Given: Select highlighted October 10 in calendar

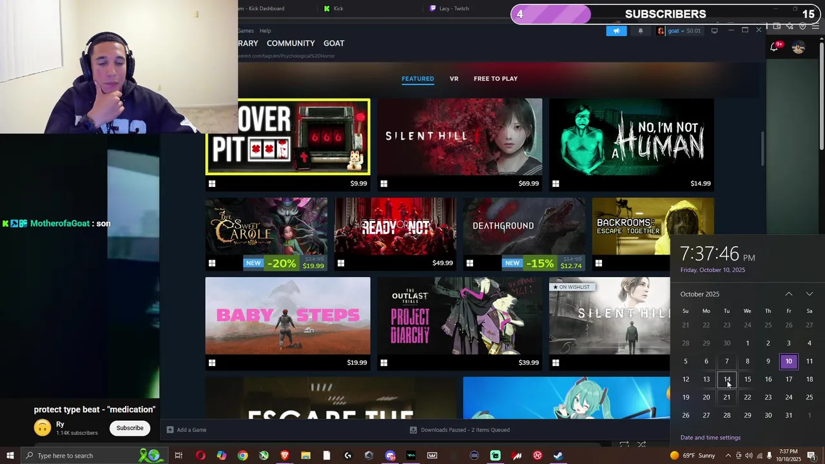Looking at the screenshot, I should pos(789,361).
